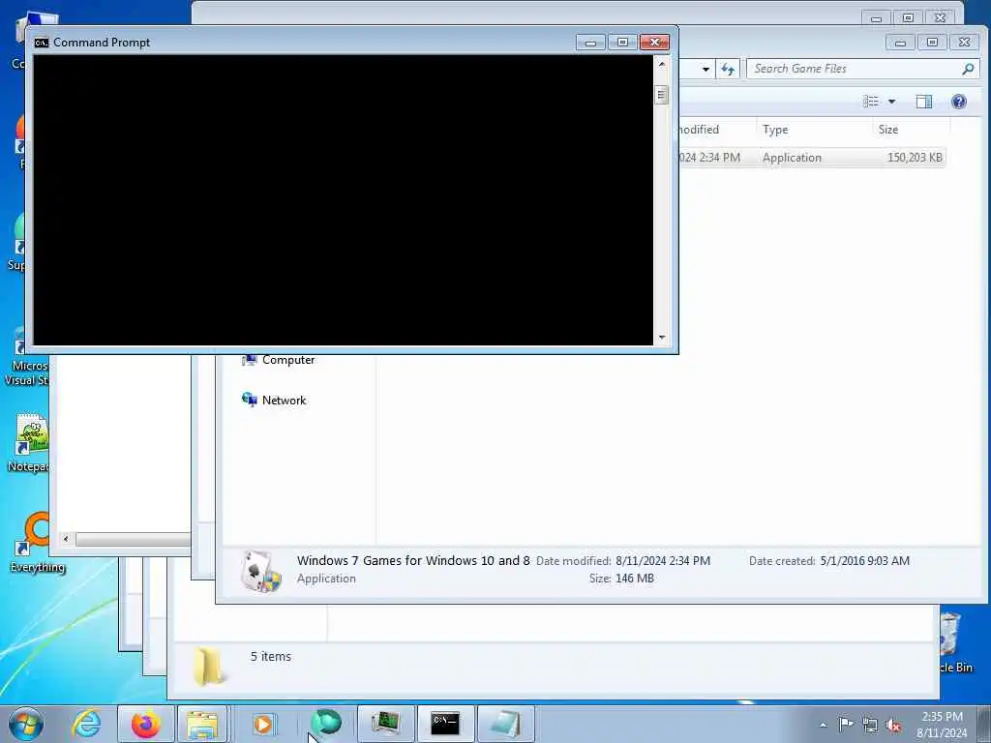The image size is (991, 743).
Task: Open Notepad++ desktop shortcut
Action: pyautogui.click(x=30, y=442)
